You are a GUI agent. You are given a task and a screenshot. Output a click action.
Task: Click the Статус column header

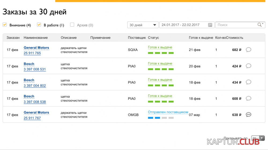click(x=153, y=38)
